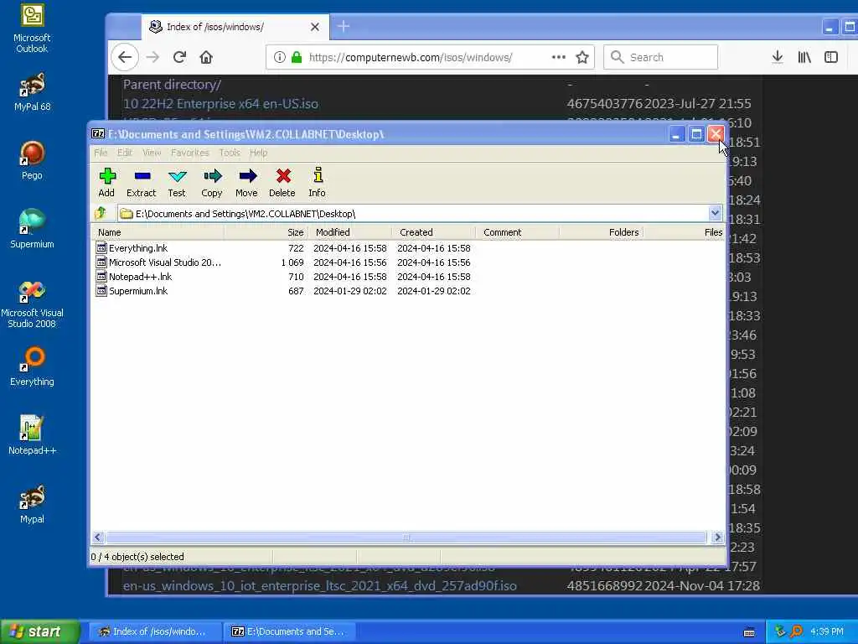Image resolution: width=858 pixels, height=644 pixels.
Task: Open the Info toolbar icon
Action: click(x=318, y=182)
